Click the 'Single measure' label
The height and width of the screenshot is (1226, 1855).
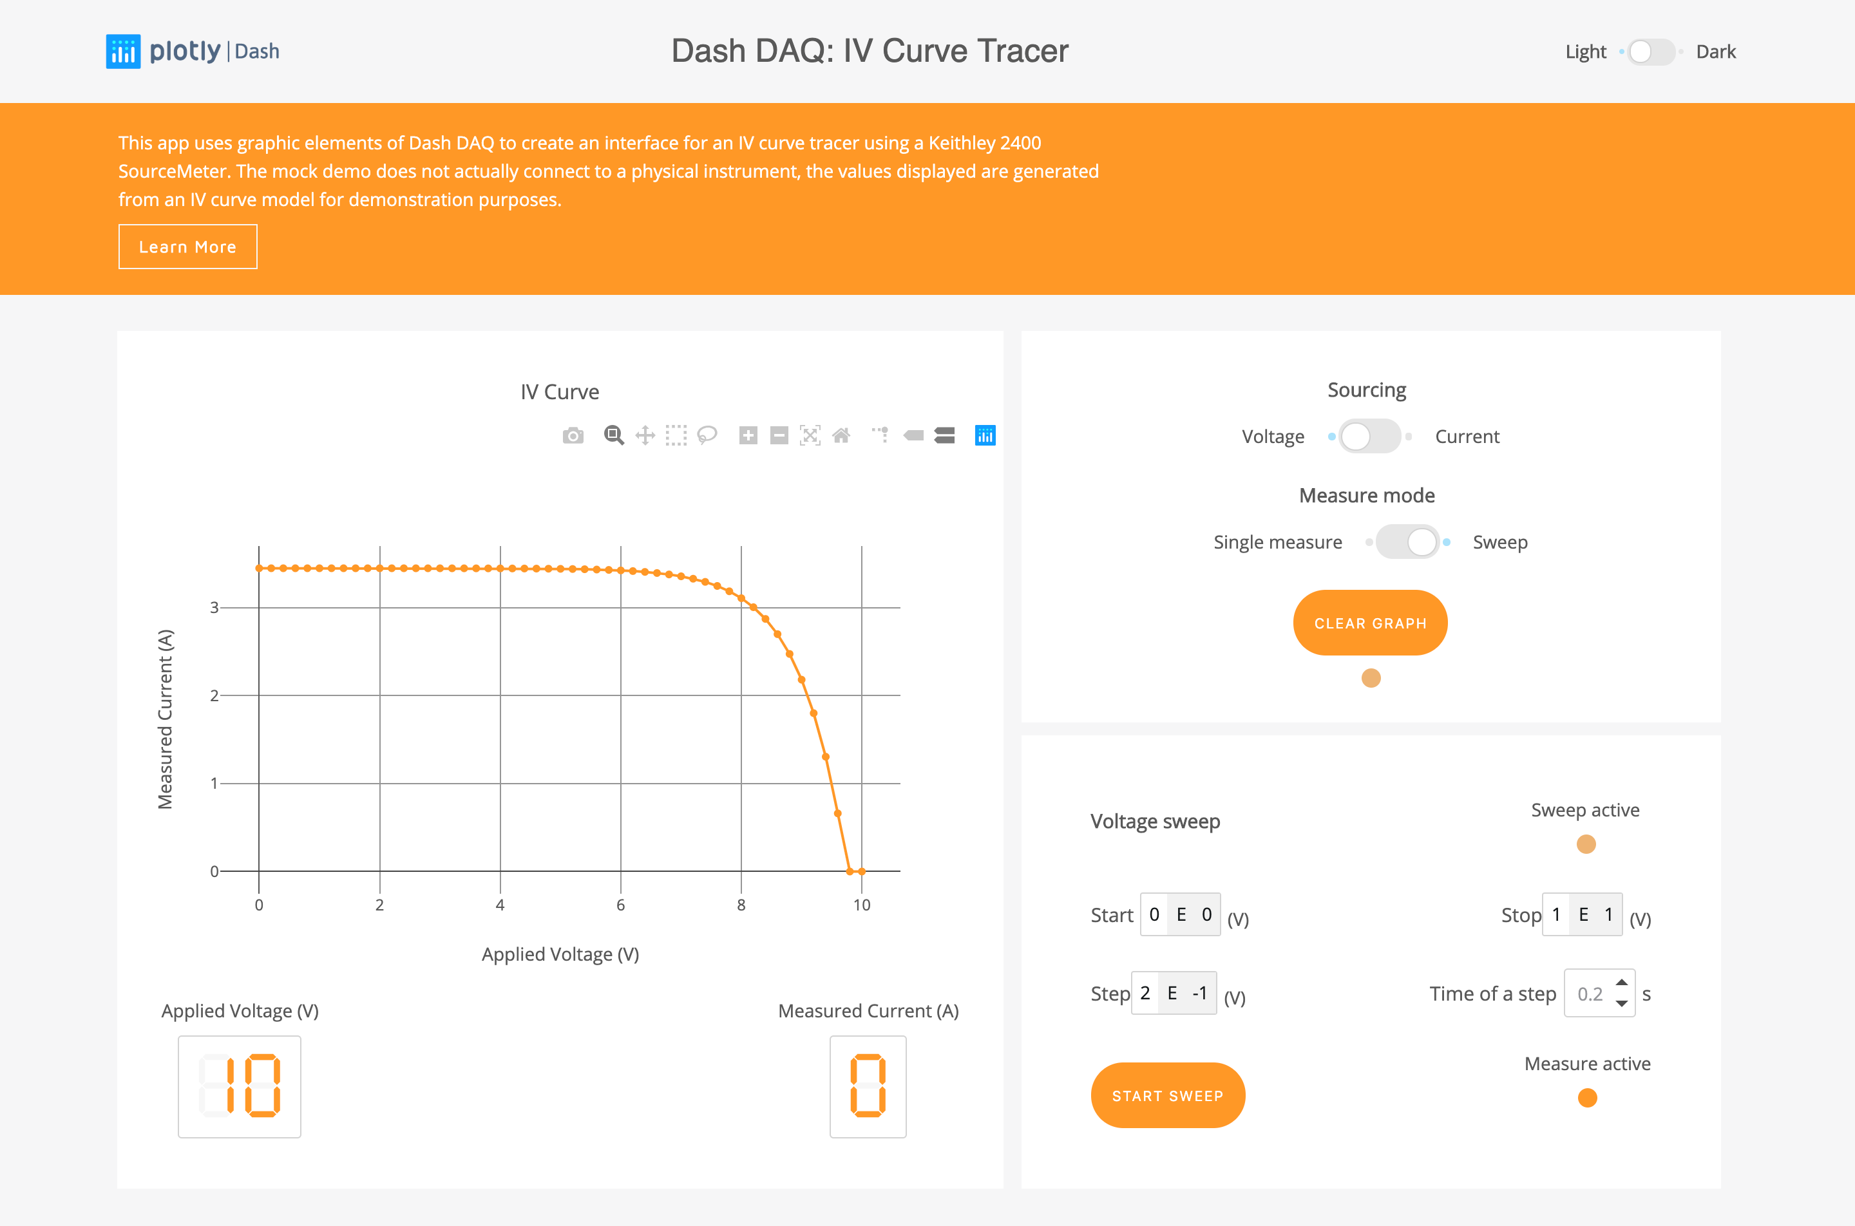click(x=1278, y=542)
